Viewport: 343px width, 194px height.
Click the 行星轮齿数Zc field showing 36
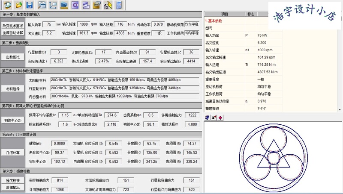(191, 52)
